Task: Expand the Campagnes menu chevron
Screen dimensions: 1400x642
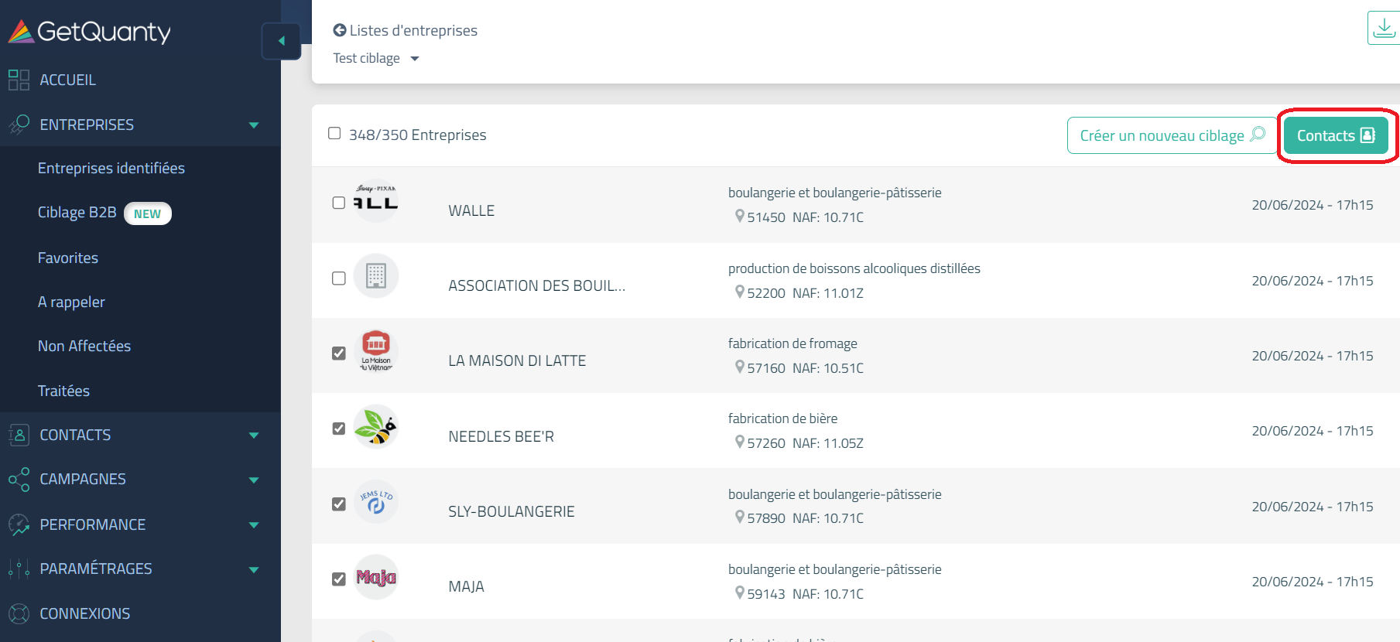Action: click(254, 480)
